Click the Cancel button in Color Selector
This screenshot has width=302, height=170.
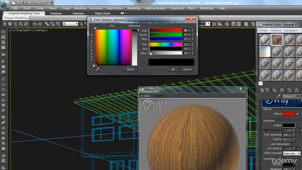tap(187, 69)
